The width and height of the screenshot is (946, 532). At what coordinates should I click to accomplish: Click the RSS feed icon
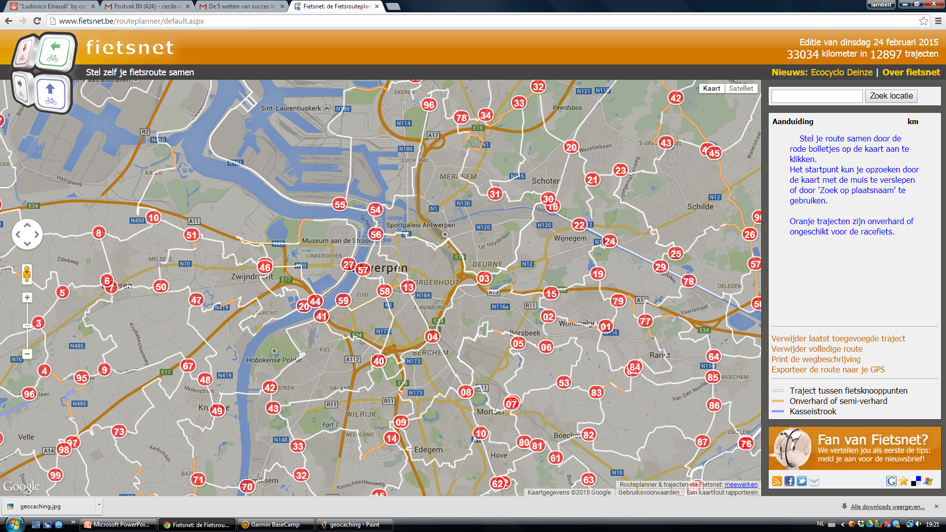point(777,481)
